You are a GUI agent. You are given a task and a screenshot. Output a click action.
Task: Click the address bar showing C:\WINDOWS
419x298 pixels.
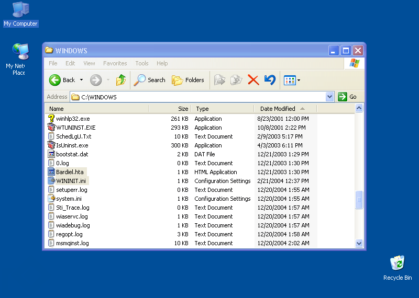[199, 97]
